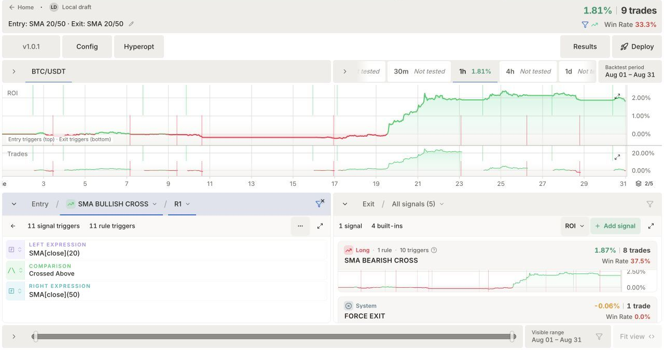The width and height of the screenshot is (664, 350).
Task: Open the Results panel
Action: pos(585,47)
